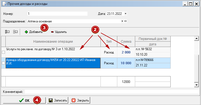Click the select-all rows icon
Screen dimensions: 201x105
pos(7,32)
